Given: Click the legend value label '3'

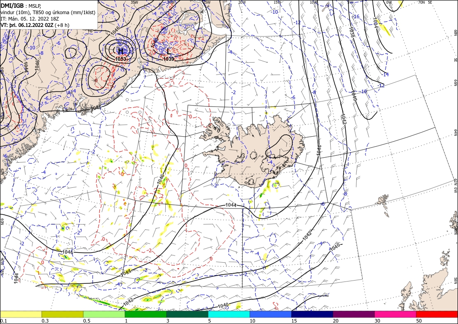Looking at the screenshot, I should pyautogui.click(x=168, y=321).
